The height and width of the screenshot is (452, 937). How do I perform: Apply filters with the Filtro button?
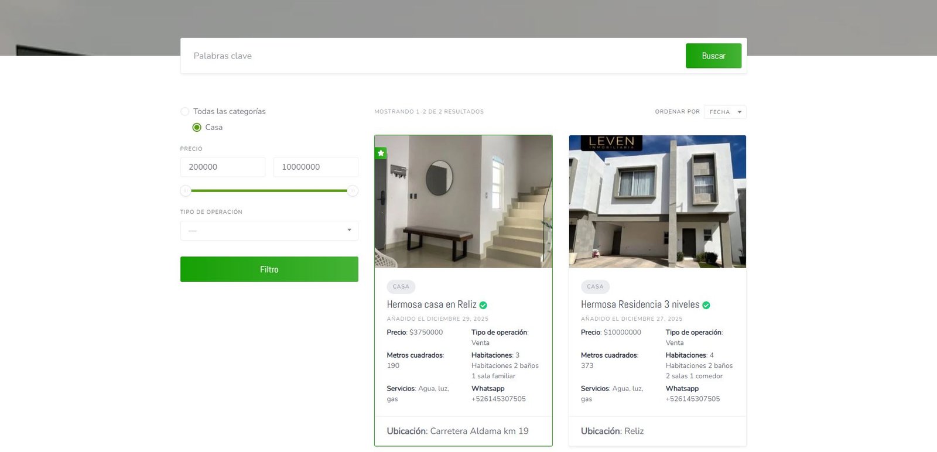point(269,269)
